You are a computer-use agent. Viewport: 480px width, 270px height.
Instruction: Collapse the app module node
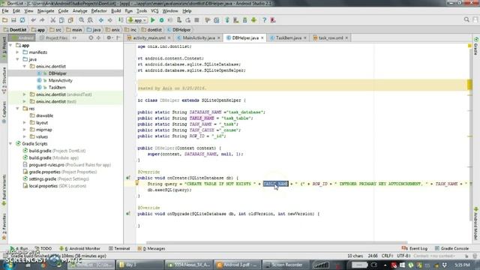pyautogui.click(x=10, y=45)
